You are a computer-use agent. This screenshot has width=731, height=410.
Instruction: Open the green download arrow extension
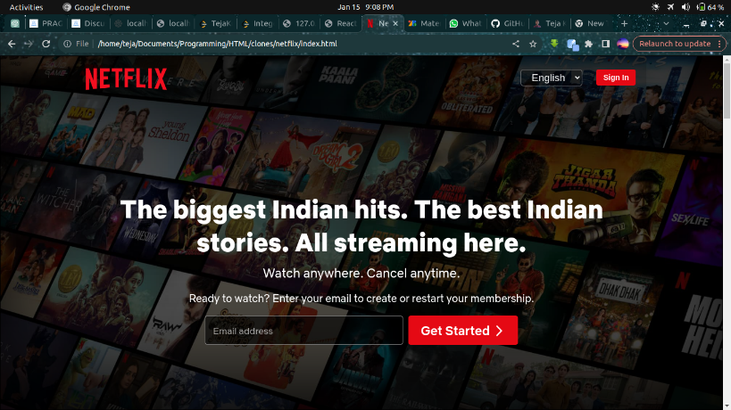(x=554, y=44)
